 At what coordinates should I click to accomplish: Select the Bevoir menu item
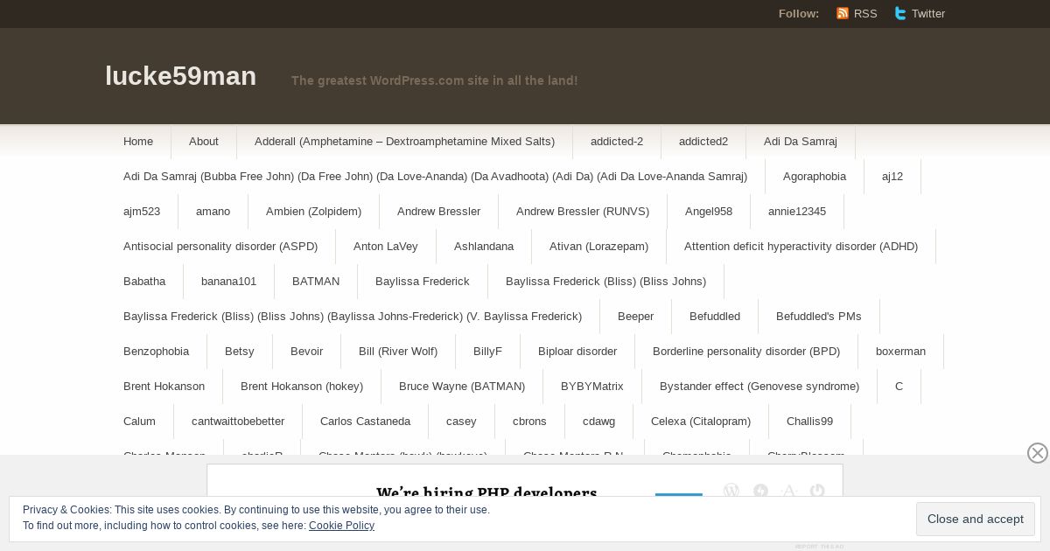(306, 351)
